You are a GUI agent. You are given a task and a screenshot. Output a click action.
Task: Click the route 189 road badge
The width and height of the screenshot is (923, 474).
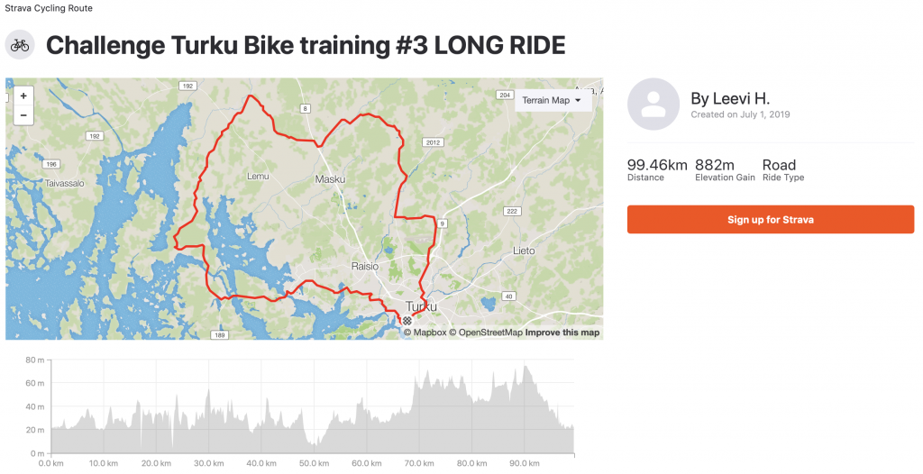pos(220,335)
